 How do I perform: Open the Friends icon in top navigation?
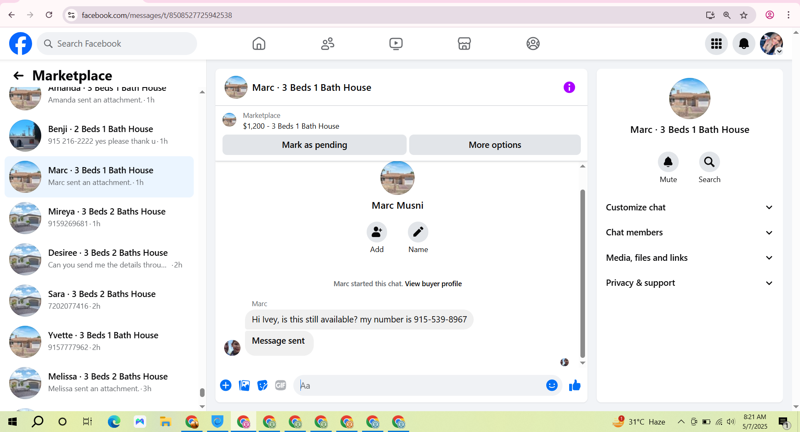click(327, 43)
